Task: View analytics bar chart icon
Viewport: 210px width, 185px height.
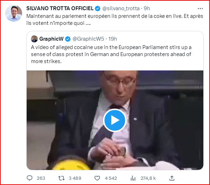Action: [133, 178]
